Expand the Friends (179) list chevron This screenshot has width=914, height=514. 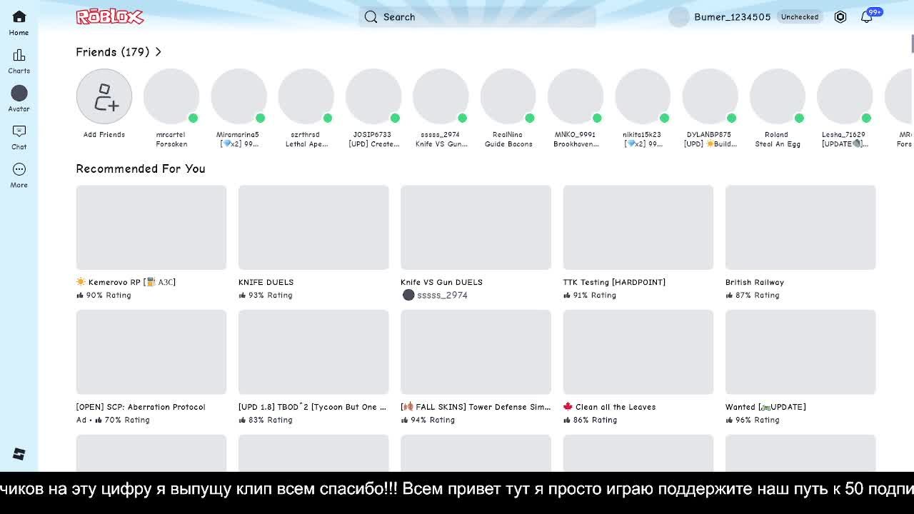(x=158, y=52)
